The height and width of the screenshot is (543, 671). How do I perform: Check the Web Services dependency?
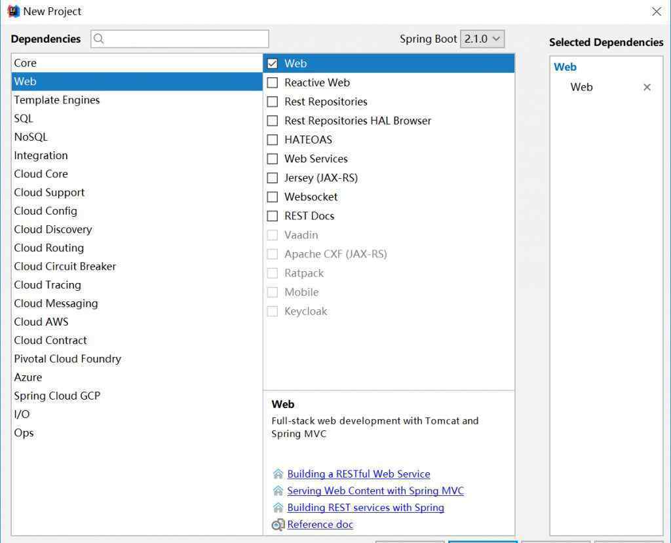(272, 159)
